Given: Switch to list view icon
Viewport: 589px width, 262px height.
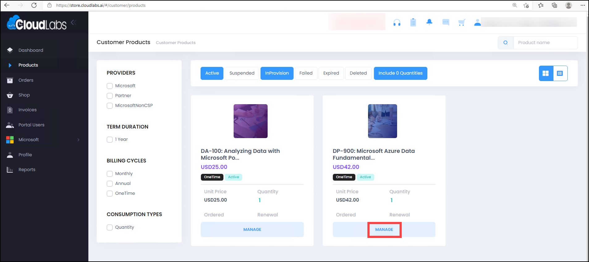Looking at the screenshot, I should [560, 73].
